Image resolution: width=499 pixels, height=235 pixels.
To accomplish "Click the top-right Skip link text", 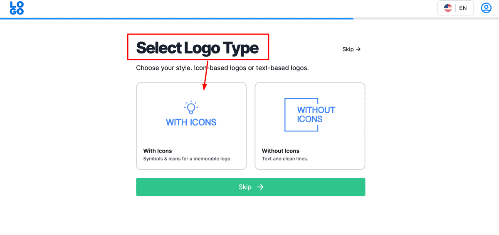I will [348, 49].
